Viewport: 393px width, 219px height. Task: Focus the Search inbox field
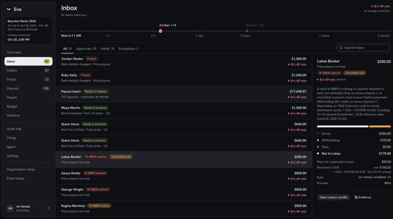click(x=363, y=48)
